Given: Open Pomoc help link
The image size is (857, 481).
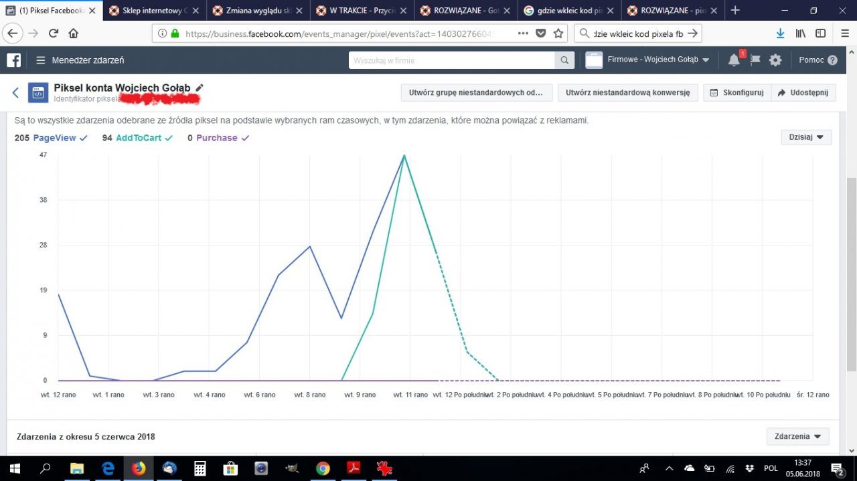Looking at the screenshot, I should coord(818,60).
